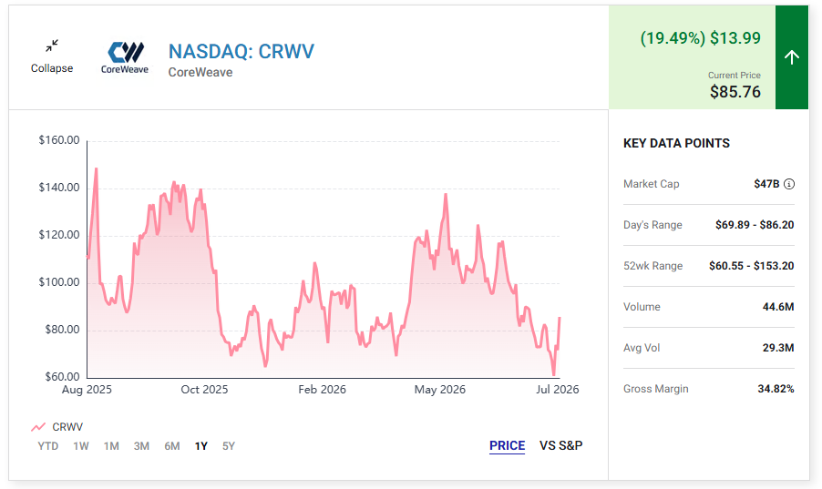Click the Gross Margin value 34.82%

tap(776, 388)
